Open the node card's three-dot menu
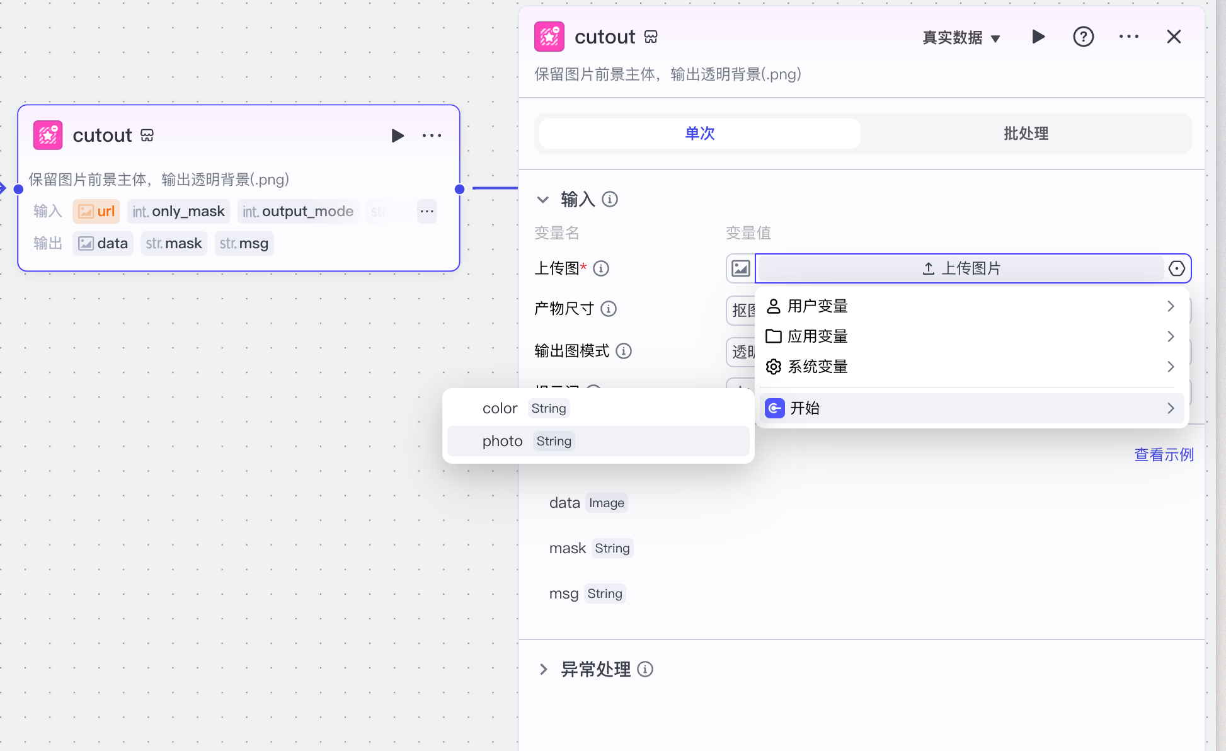1226x751 pixels. point(432,135)
